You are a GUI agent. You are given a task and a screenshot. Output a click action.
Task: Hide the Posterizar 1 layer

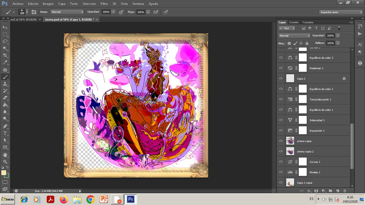click(281, 68)
